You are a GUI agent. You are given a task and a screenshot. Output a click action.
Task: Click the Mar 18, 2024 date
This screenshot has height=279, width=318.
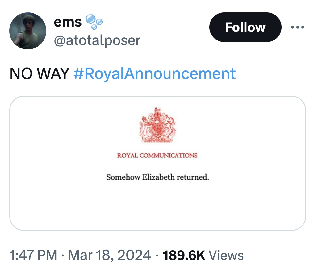(x=110, y=256)
